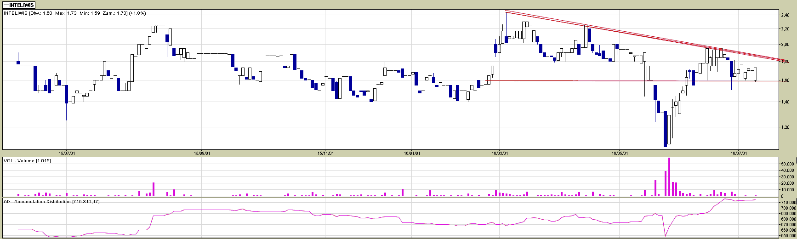Image resolution: width=797 pixels, height=239 pixels.
Task: Click the AD - Accumulation Distribution panel label
Action: click(51, 202)
